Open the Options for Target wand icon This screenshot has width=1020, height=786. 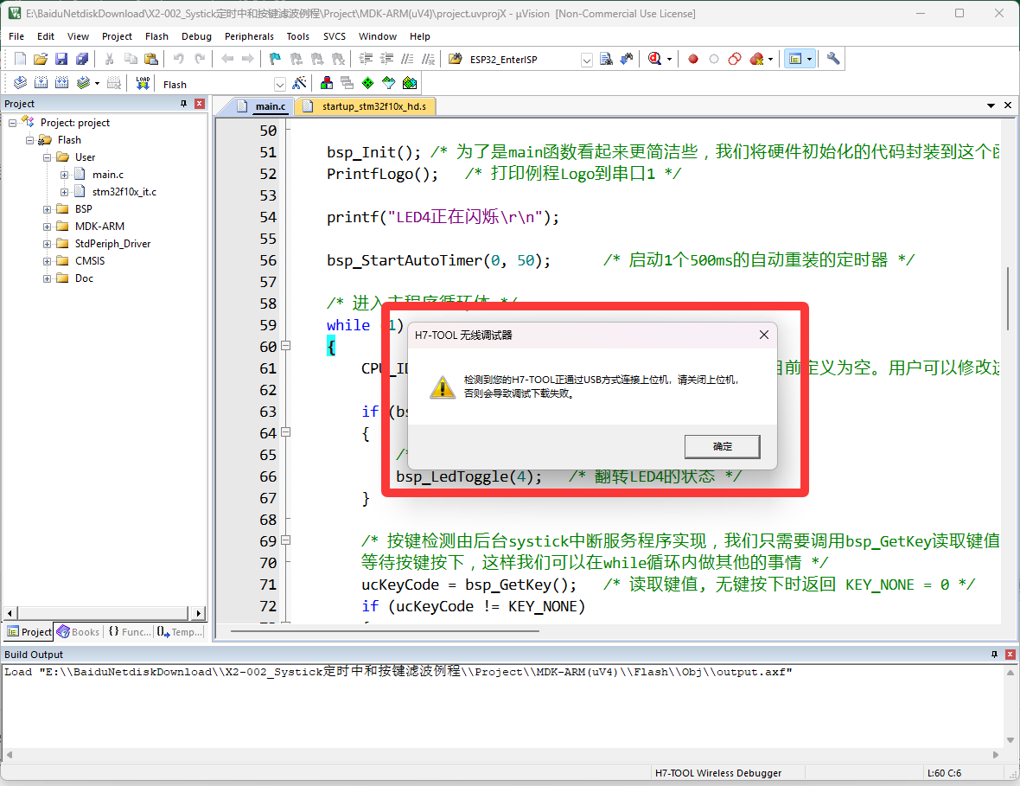(x=299, y=83)
